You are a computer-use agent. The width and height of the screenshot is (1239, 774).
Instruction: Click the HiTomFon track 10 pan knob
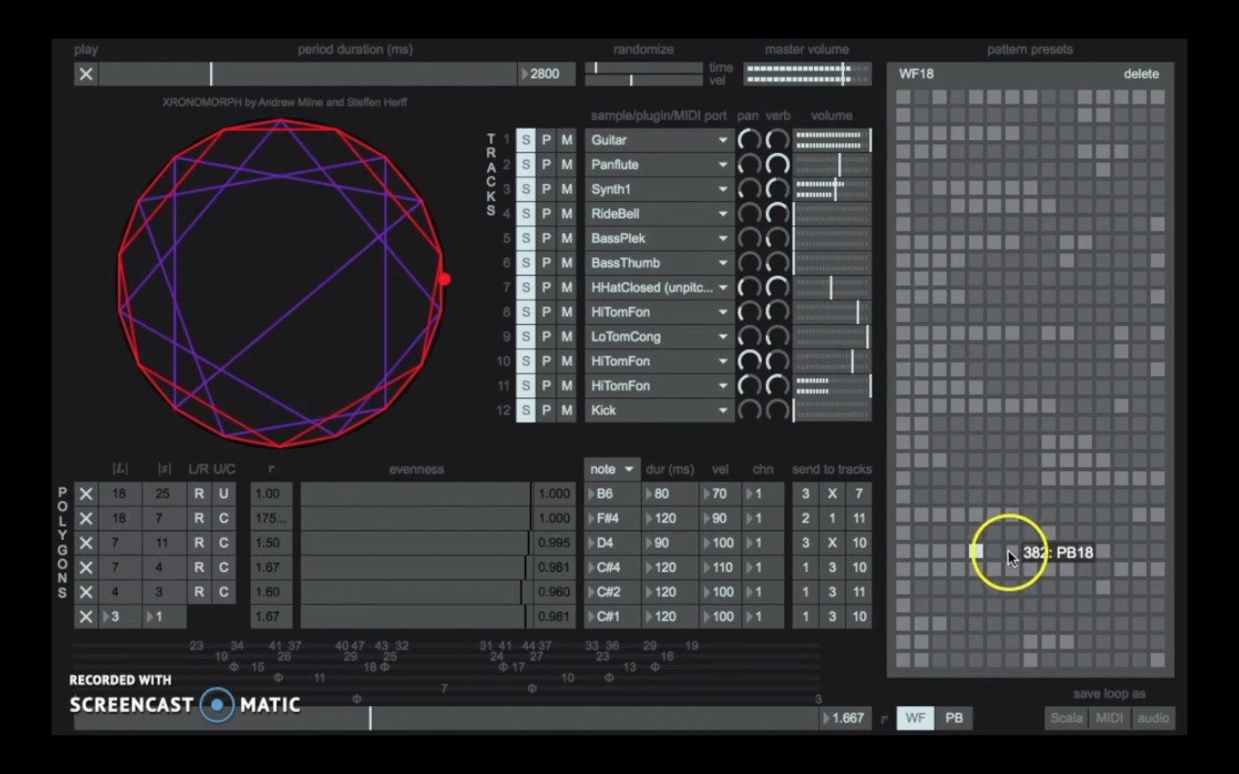coord(749,361)
